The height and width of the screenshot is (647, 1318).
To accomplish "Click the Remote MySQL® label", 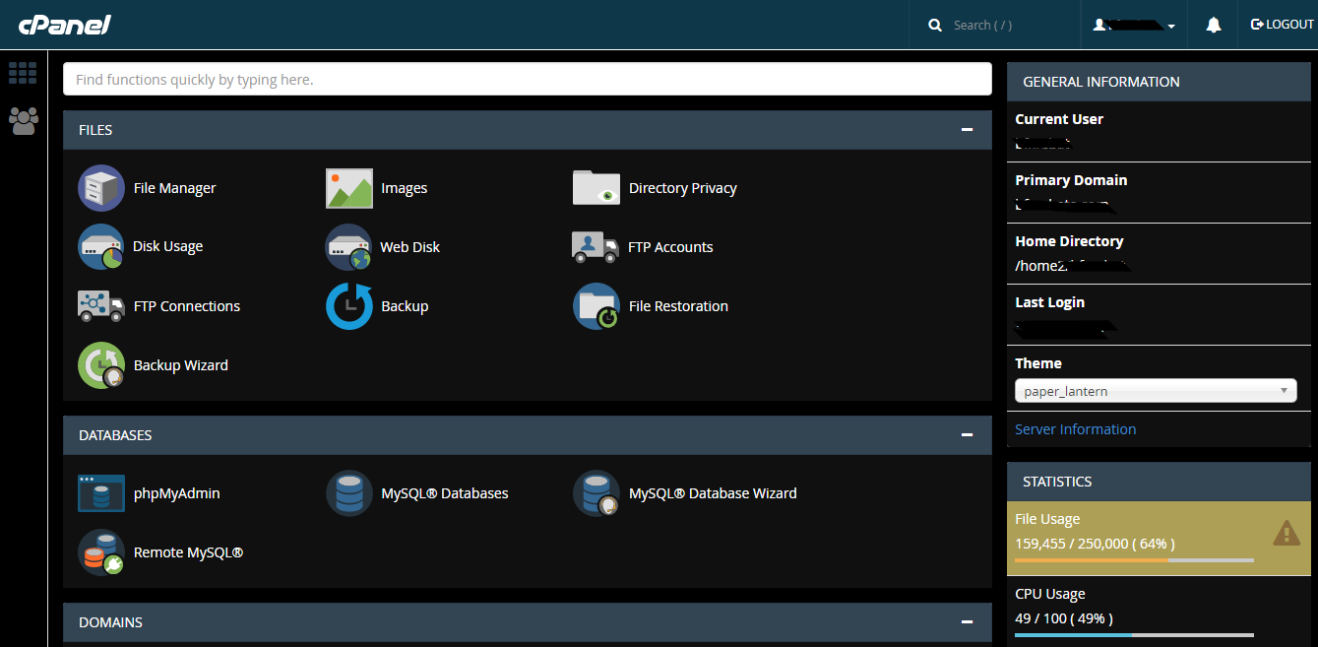I will [x=188, y=552].
